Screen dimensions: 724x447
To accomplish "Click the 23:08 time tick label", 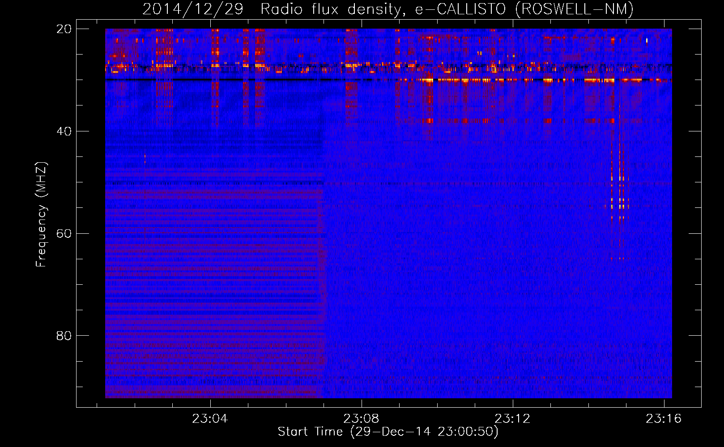I will (x=361, y=419).
